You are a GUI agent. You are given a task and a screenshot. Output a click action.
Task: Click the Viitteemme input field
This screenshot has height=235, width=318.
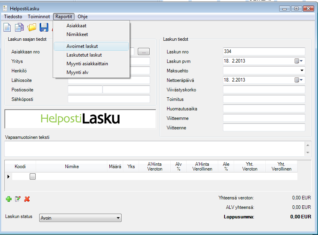point(264,118)
